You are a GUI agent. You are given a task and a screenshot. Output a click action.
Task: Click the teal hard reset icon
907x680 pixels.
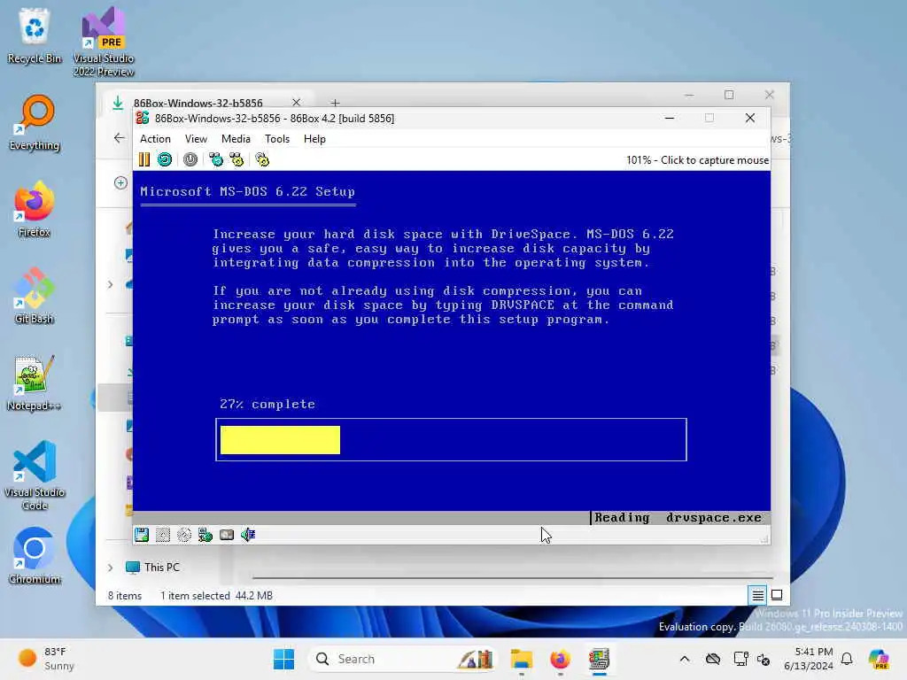[165, 159]
